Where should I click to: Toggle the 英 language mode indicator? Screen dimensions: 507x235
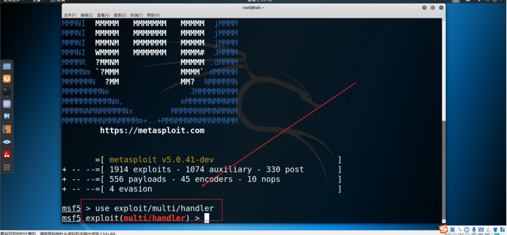452,230
